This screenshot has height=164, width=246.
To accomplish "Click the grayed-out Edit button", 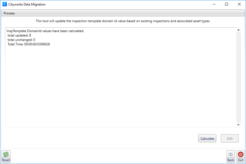I will pos(230,138).
